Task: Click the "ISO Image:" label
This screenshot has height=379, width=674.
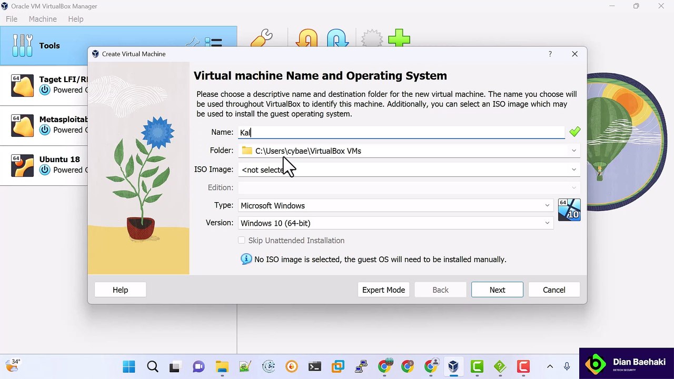Action: 214,169
